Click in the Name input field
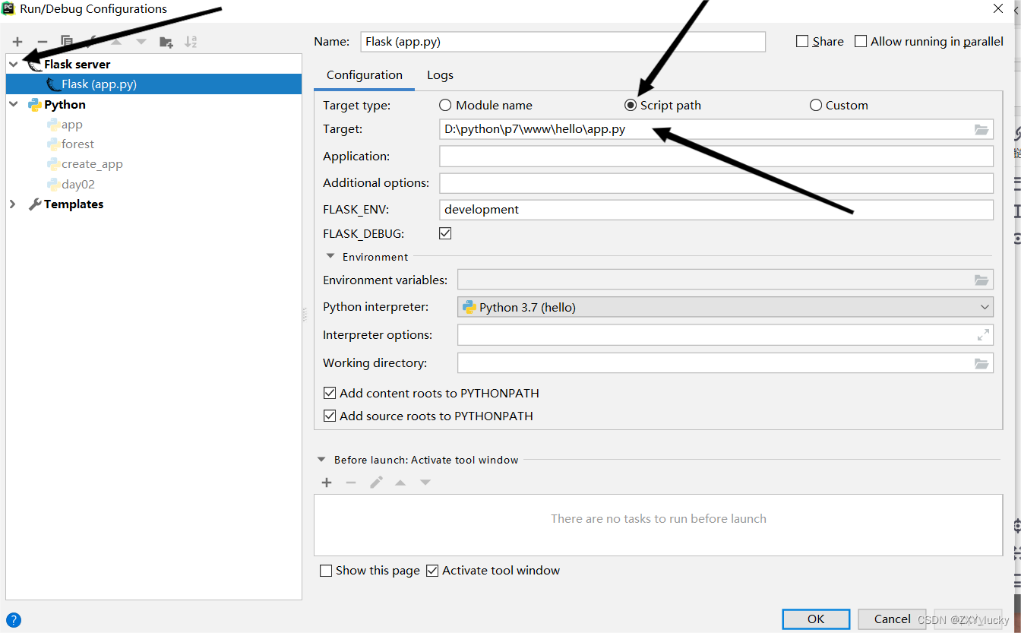 point(563,42)
